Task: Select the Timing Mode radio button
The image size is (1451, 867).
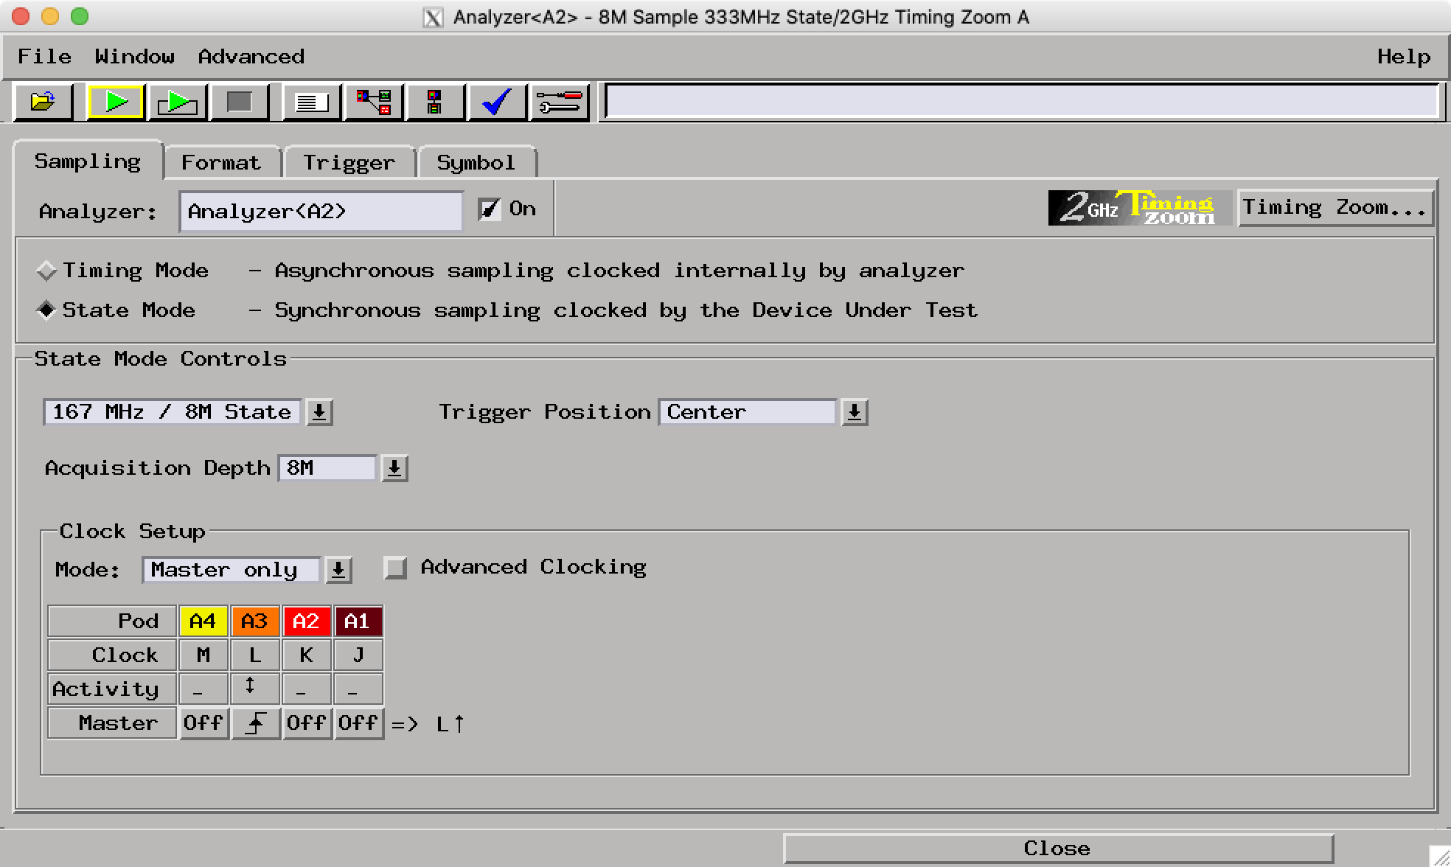Action: (x=46, y=271)
